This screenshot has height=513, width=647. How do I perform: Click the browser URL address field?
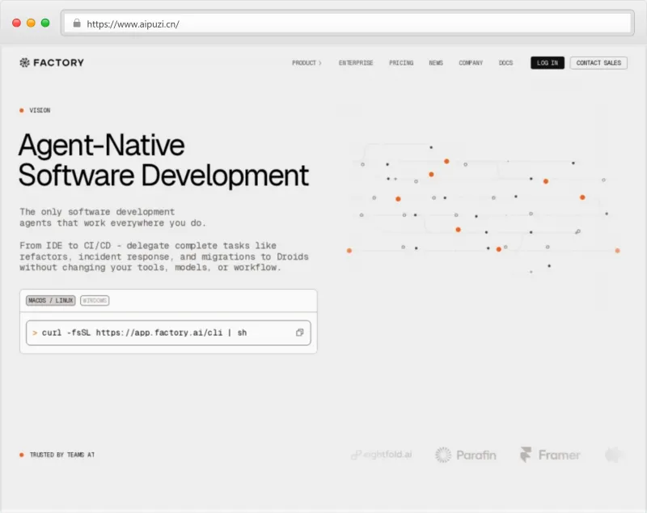coord(323,23)
